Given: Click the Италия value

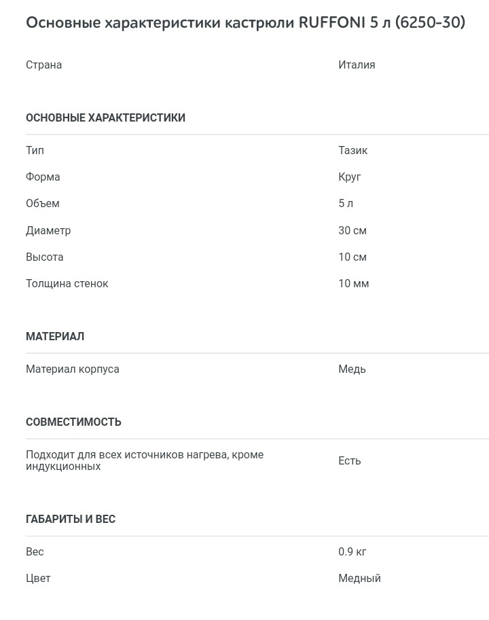Looking at the screenshot, I should (x=357, y=65).
